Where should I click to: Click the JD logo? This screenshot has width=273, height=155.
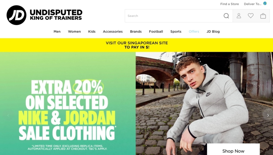click(16, 15)
